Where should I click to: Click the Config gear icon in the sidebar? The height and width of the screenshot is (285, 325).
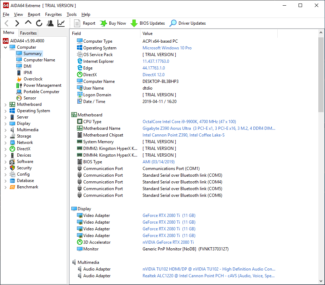coord(12,174)
